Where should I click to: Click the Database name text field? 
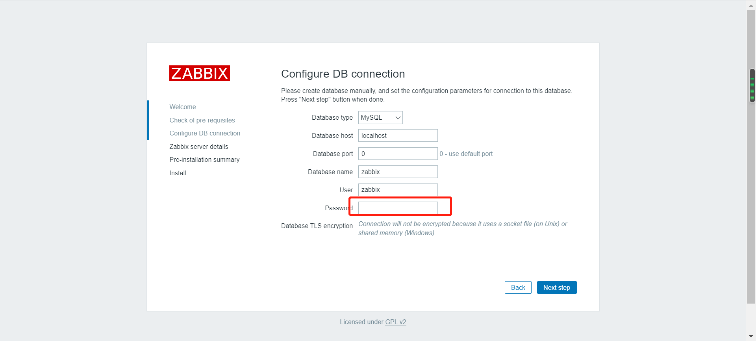coord(398,172)
